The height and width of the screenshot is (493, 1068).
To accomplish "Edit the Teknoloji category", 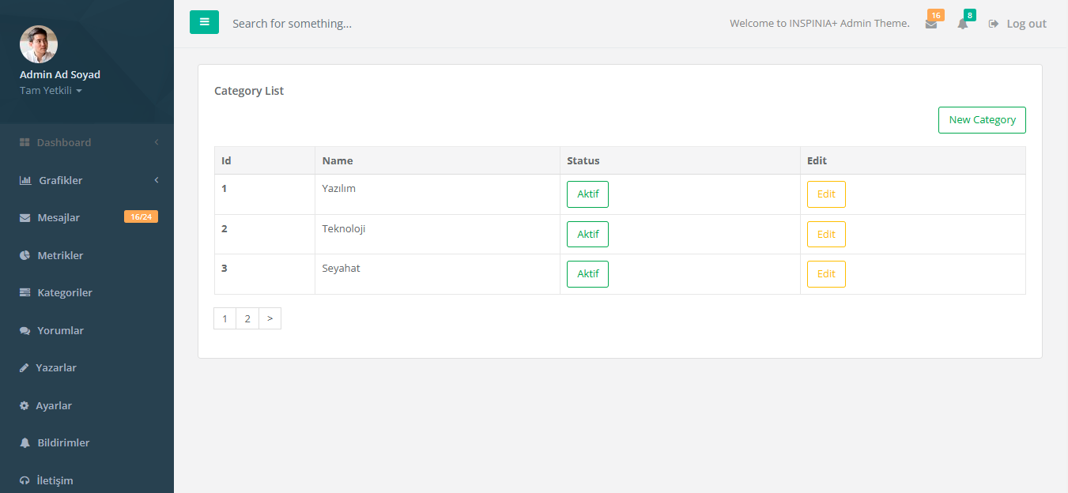I will (x=826, y=235).
